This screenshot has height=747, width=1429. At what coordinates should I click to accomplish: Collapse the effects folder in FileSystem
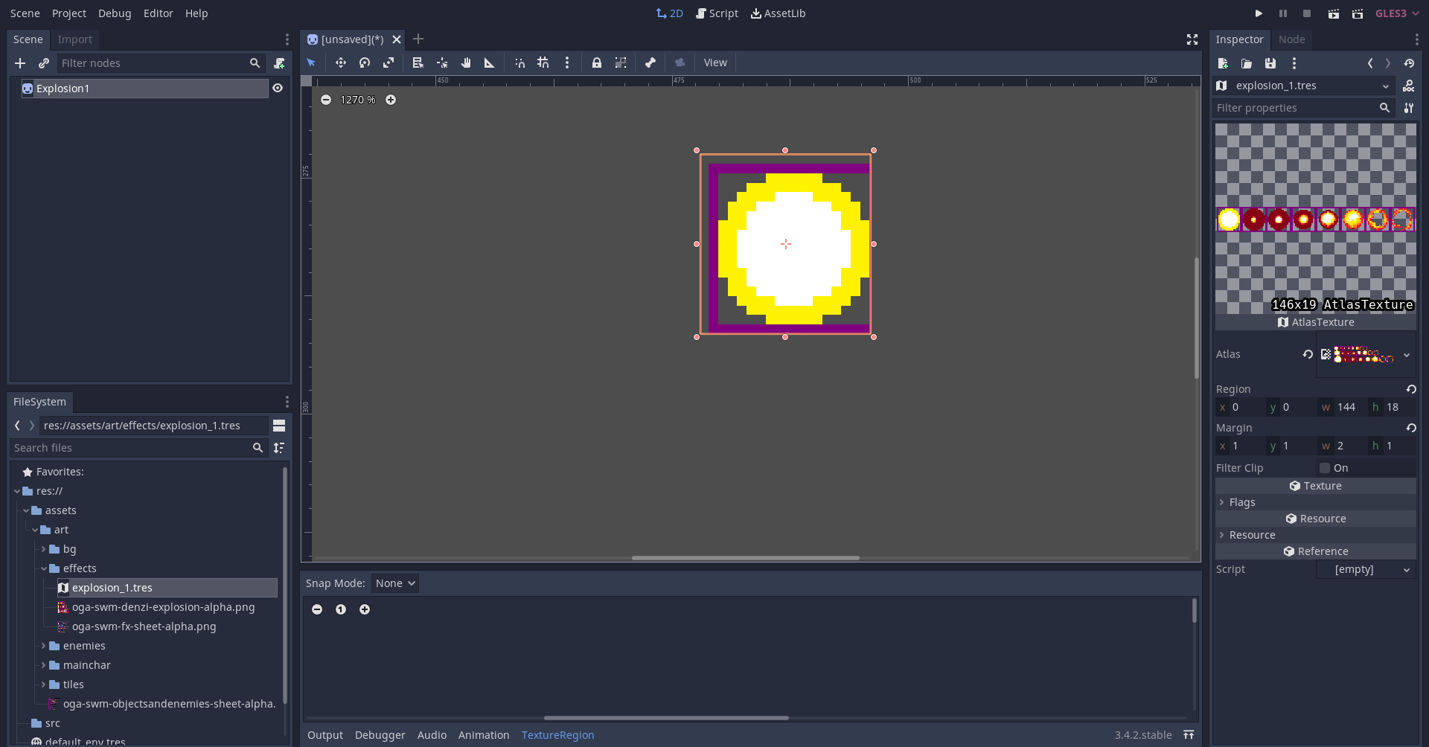[44, 568]
